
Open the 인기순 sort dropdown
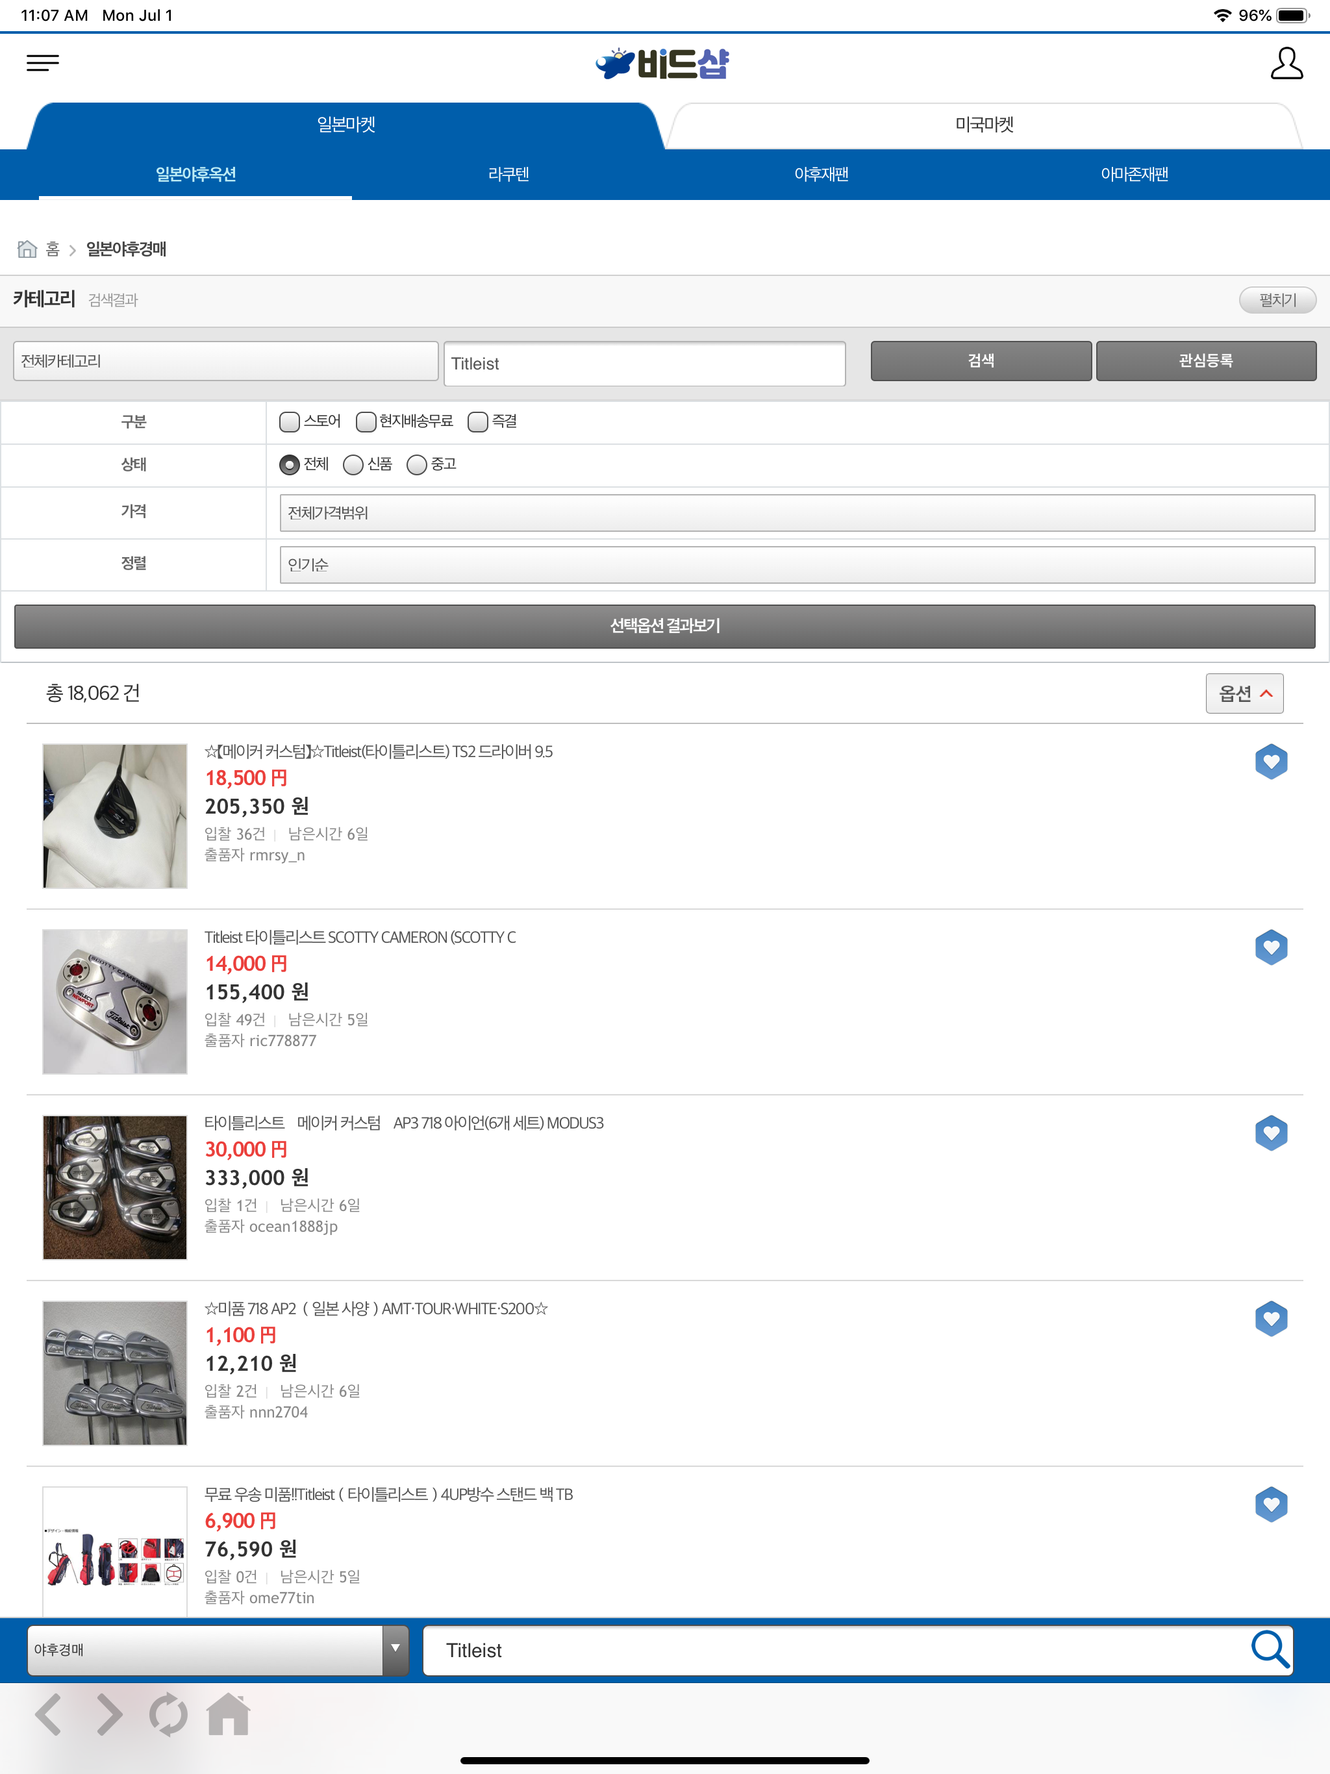tap(797, 564)
